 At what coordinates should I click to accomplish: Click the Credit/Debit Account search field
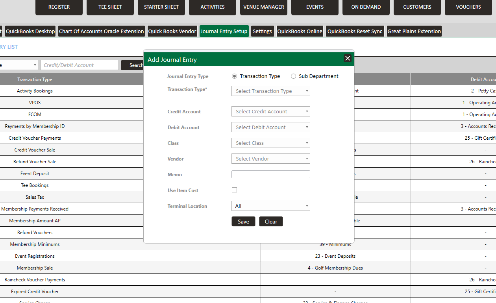(x=80, y=65)
